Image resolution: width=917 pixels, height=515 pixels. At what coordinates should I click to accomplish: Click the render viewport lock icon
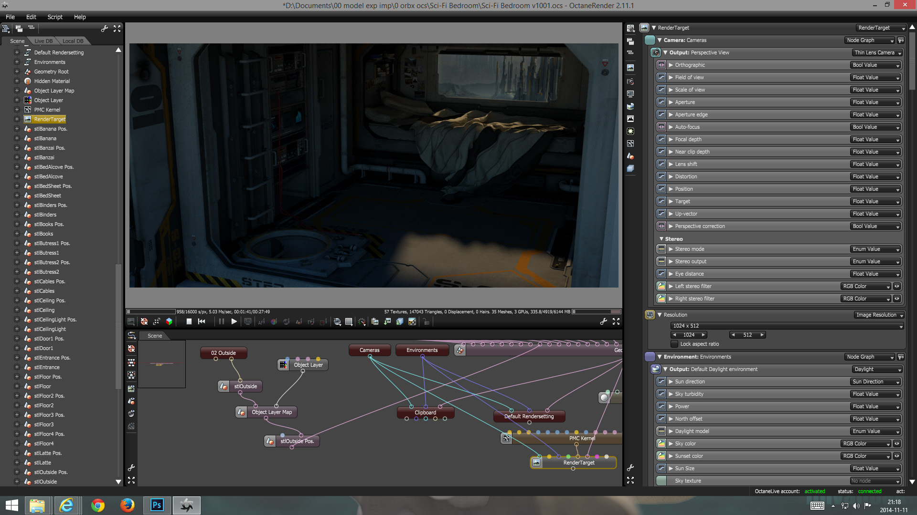[x=426, y=322]
